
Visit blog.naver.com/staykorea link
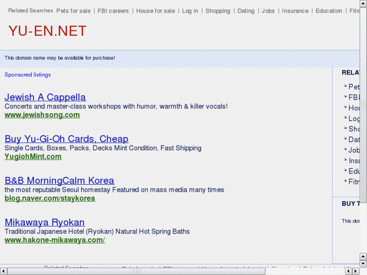pyautogui.click(x=50, y=198)
